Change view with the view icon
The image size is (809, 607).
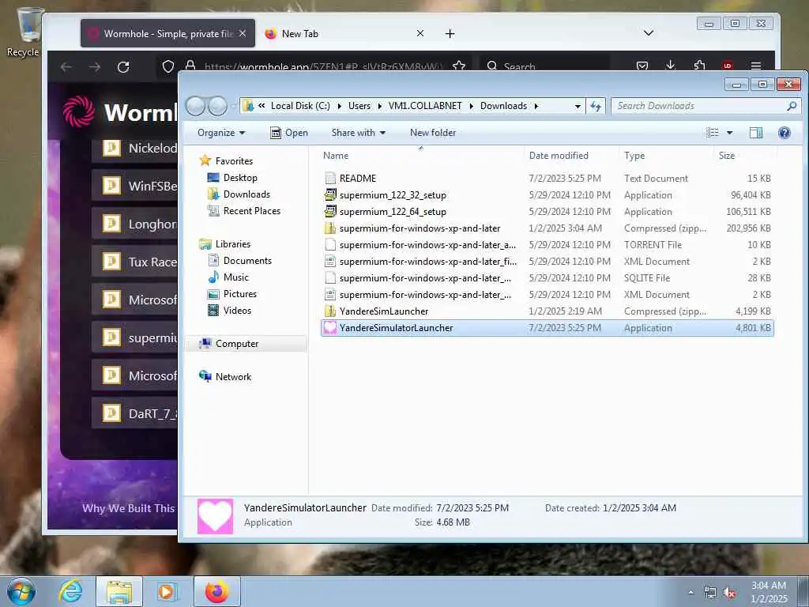coord(713,133)
